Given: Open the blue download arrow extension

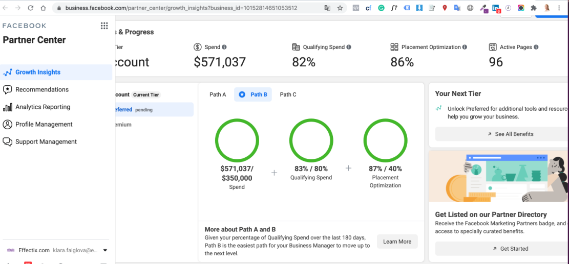Looking at the screenshot, I should coord(419,8).
